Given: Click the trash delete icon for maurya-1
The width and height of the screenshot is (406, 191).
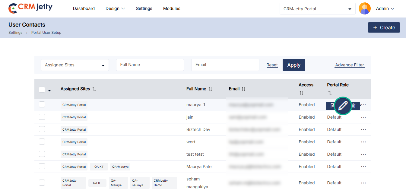Looking at the screenshot, I should 354,106.
